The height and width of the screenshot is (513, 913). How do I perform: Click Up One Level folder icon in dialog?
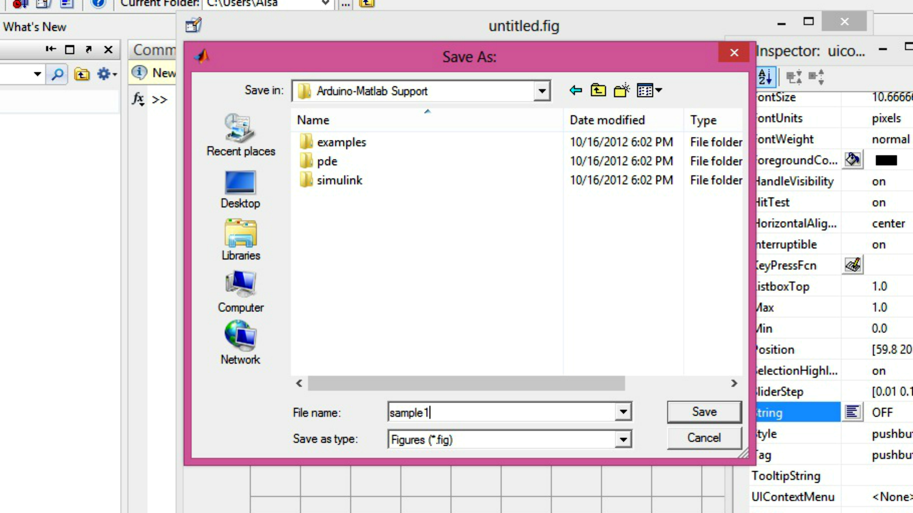click(x=598, y=90)
